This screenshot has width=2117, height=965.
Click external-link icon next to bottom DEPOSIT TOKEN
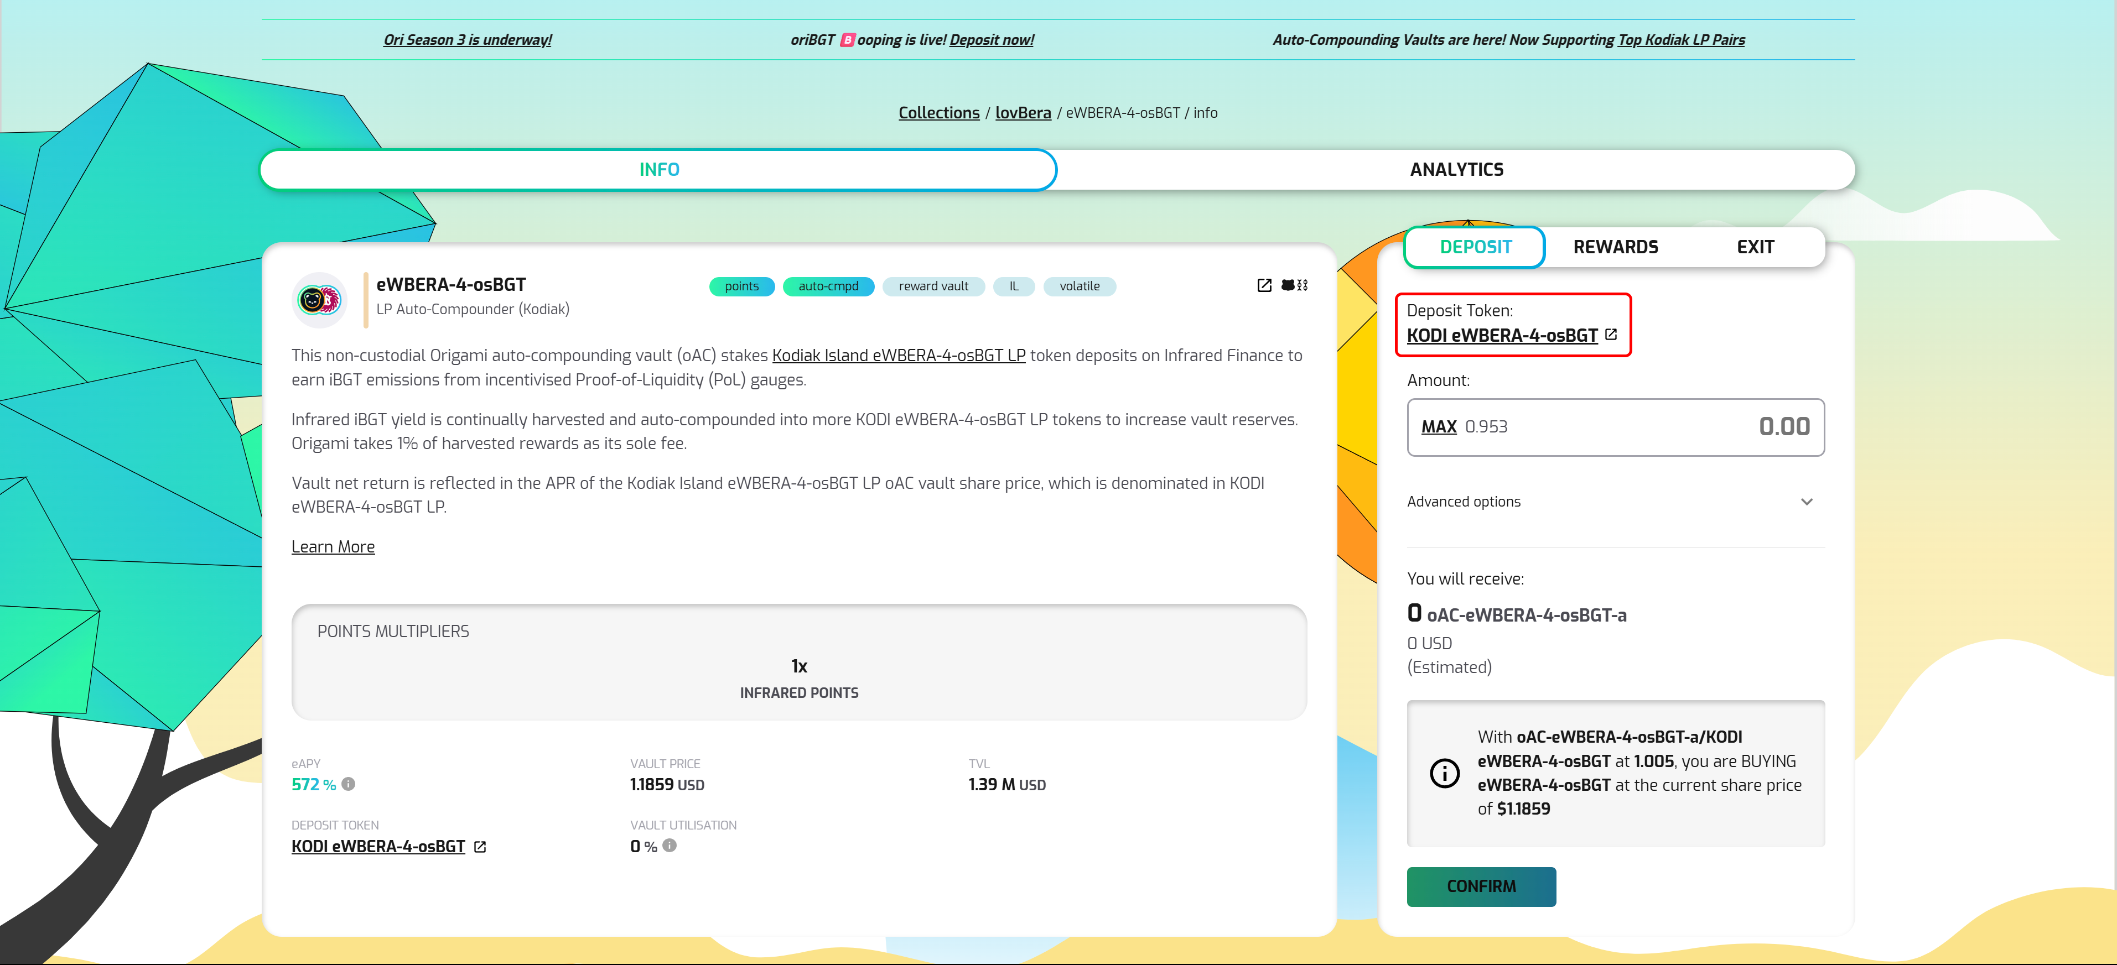[480, 847]
